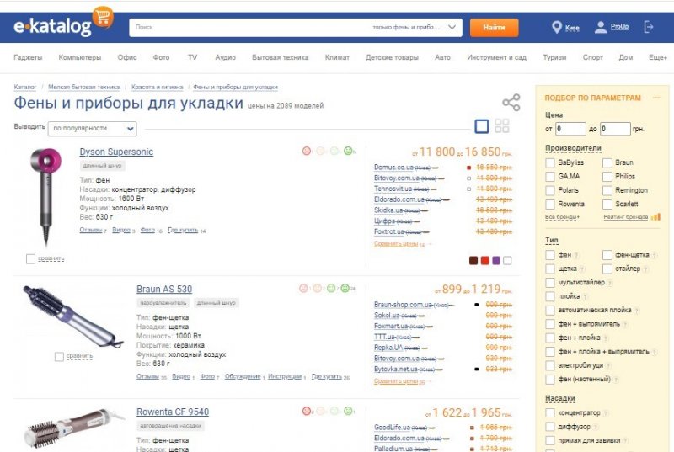
Task: Open the Климат menu
Action: pyautogui.click(x=337, y=57)
